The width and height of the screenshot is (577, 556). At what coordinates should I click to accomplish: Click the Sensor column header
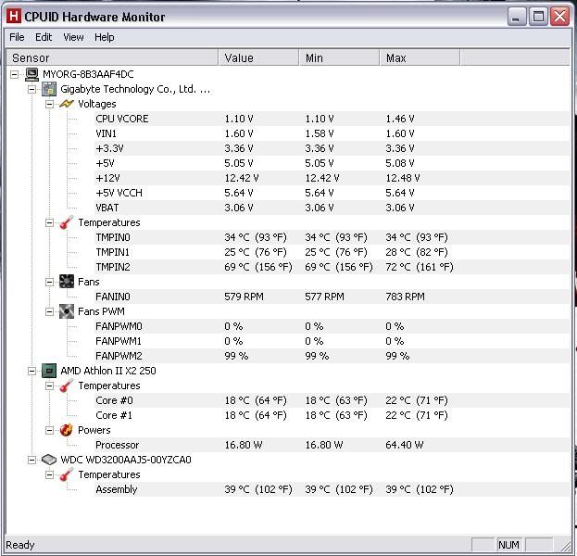pos(113,57)
